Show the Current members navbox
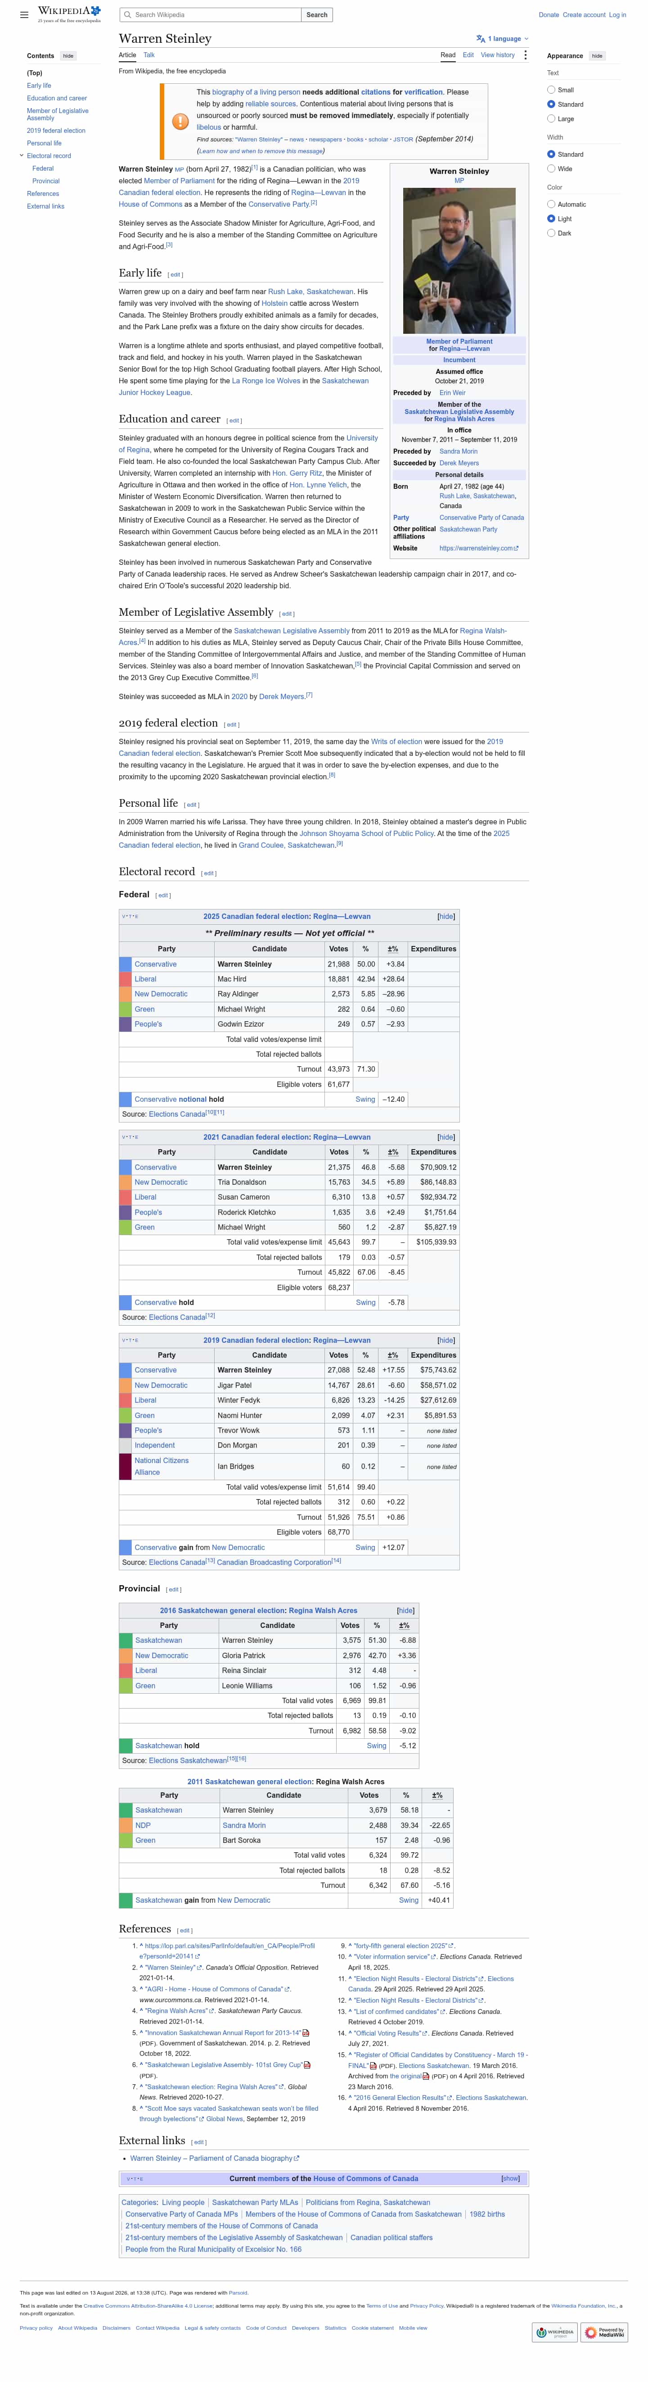 pyautogui.click(x=510, y=2178)
